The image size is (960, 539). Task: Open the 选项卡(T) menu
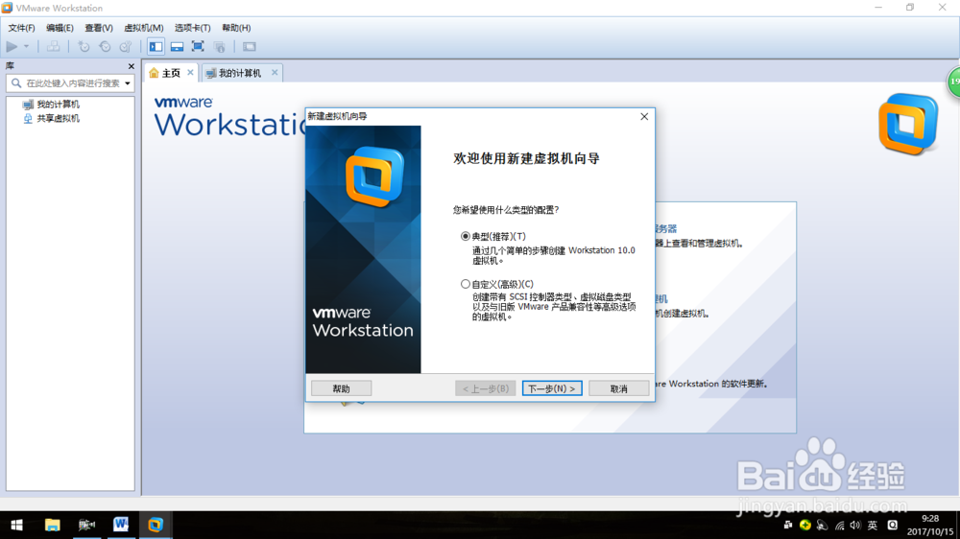pos(192,28)
